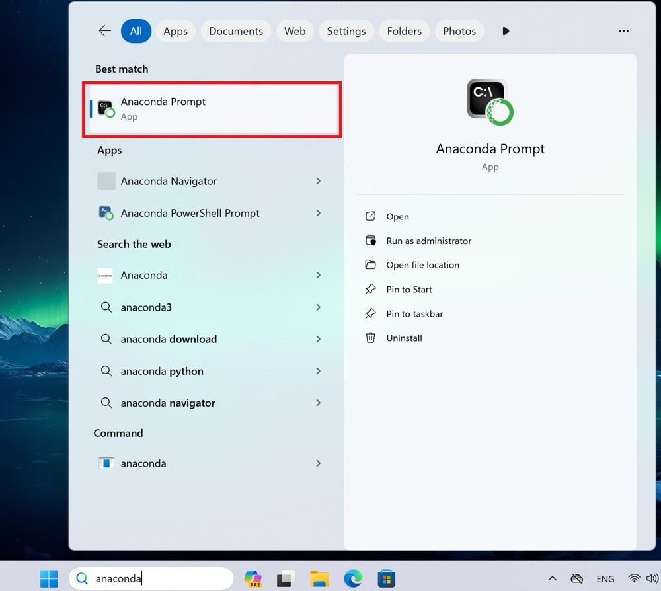Show more filter tabs with the play arrow
661x591 pixels.
point(506,31)
